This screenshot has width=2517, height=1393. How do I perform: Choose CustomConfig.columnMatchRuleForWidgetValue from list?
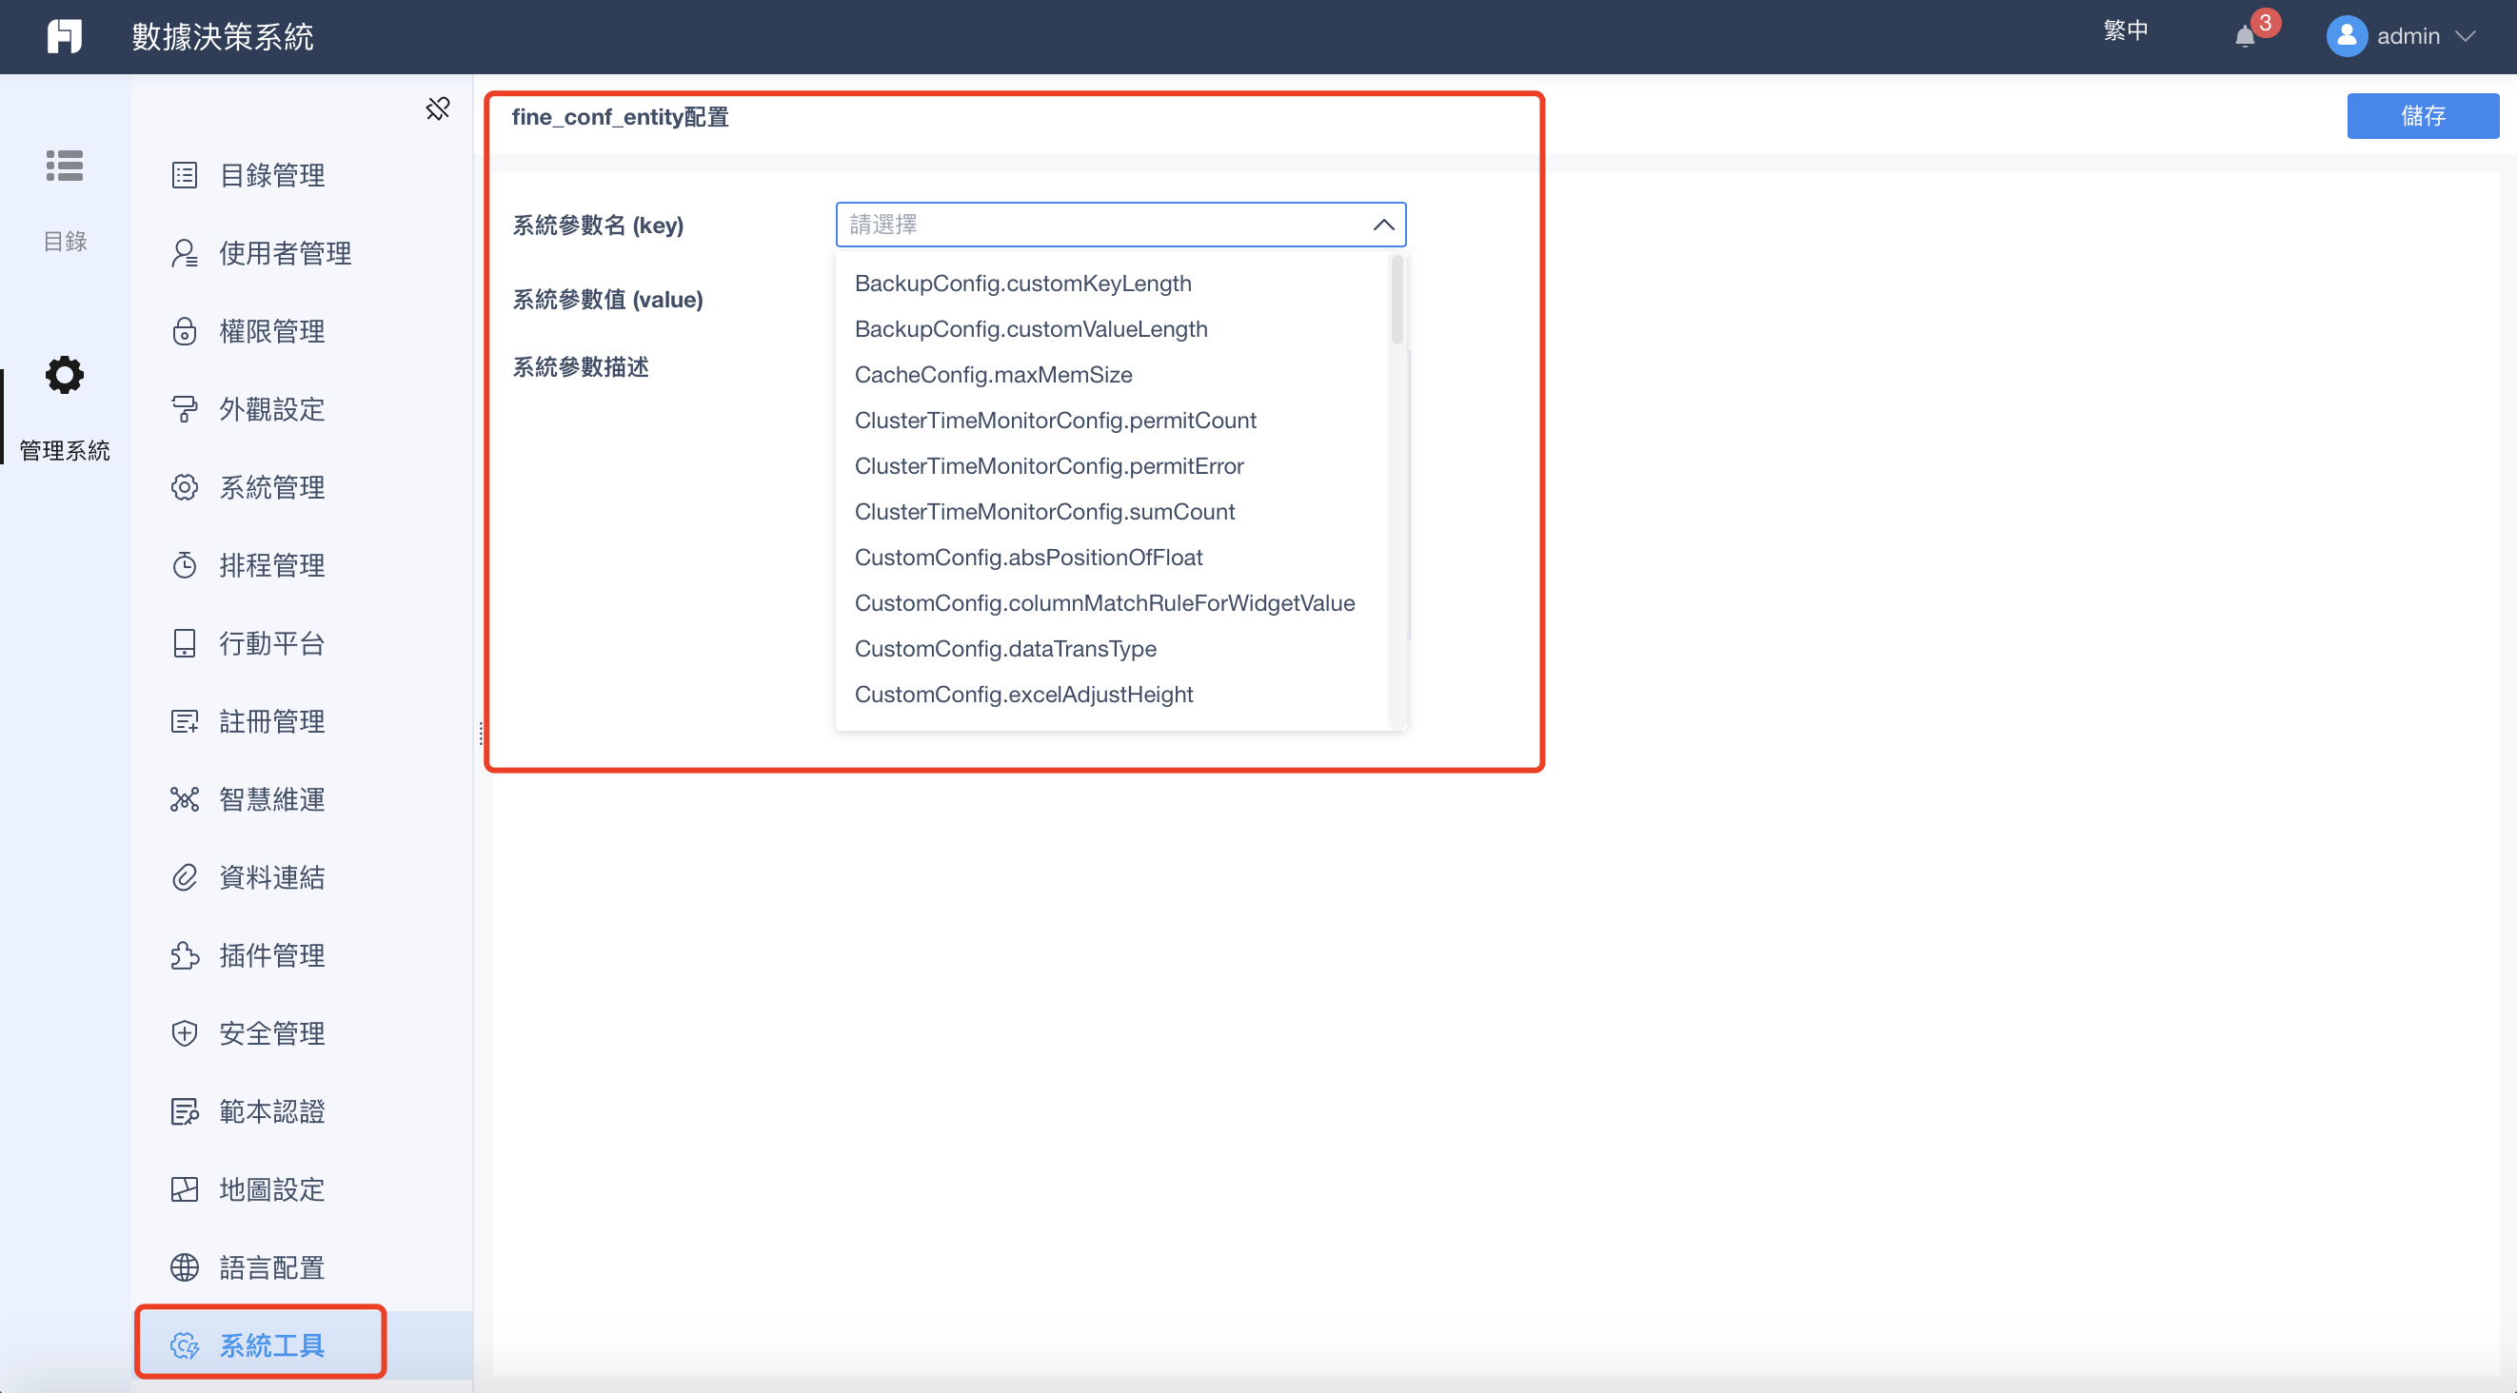(x=1112, y=602)
